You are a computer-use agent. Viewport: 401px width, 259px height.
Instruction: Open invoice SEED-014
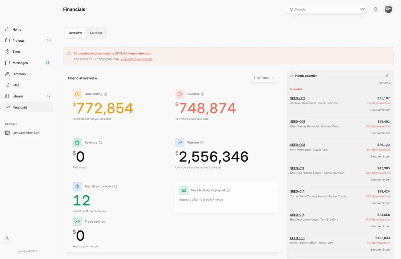(x=297, y=192)
